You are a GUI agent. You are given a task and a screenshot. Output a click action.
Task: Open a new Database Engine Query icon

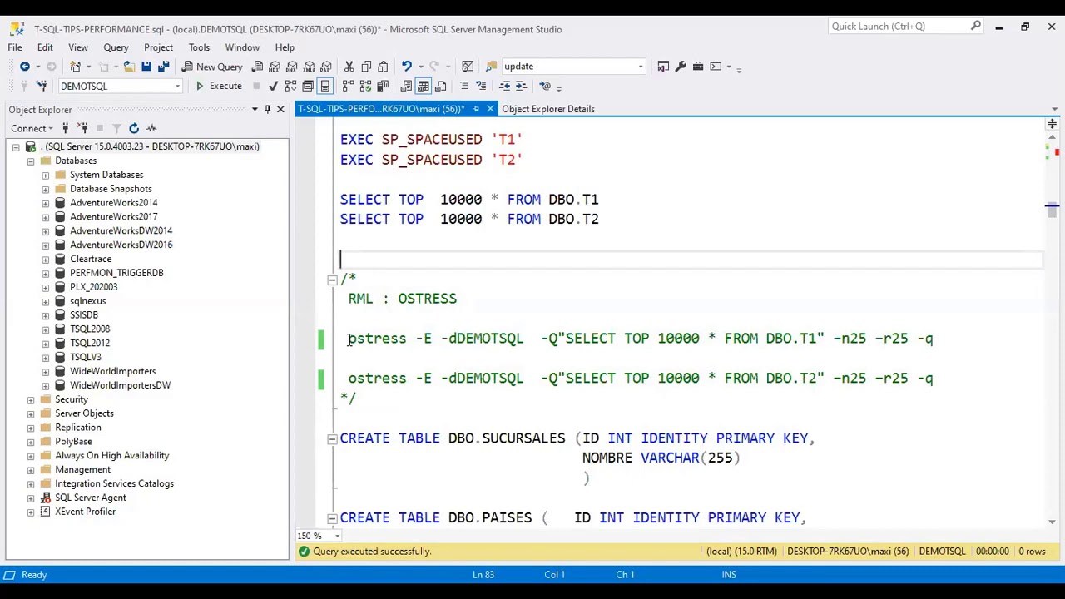[258, 66]
